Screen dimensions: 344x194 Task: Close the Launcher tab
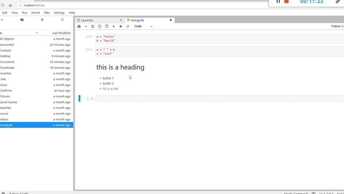pos(121,20)
